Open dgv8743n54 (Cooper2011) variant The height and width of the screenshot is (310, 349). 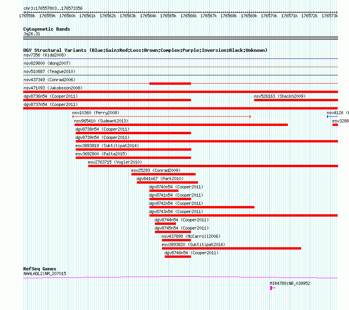click(x=176, y=212)
